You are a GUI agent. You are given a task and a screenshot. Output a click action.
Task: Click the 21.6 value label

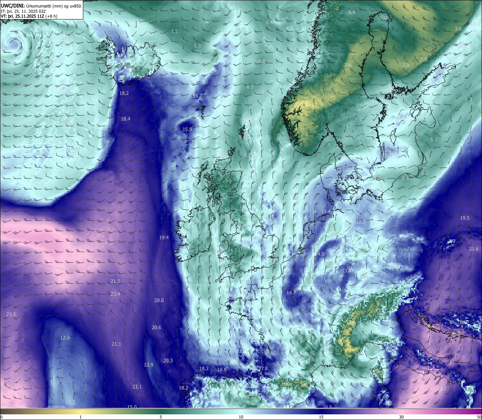pyautogui.click(x=474, y=249)
